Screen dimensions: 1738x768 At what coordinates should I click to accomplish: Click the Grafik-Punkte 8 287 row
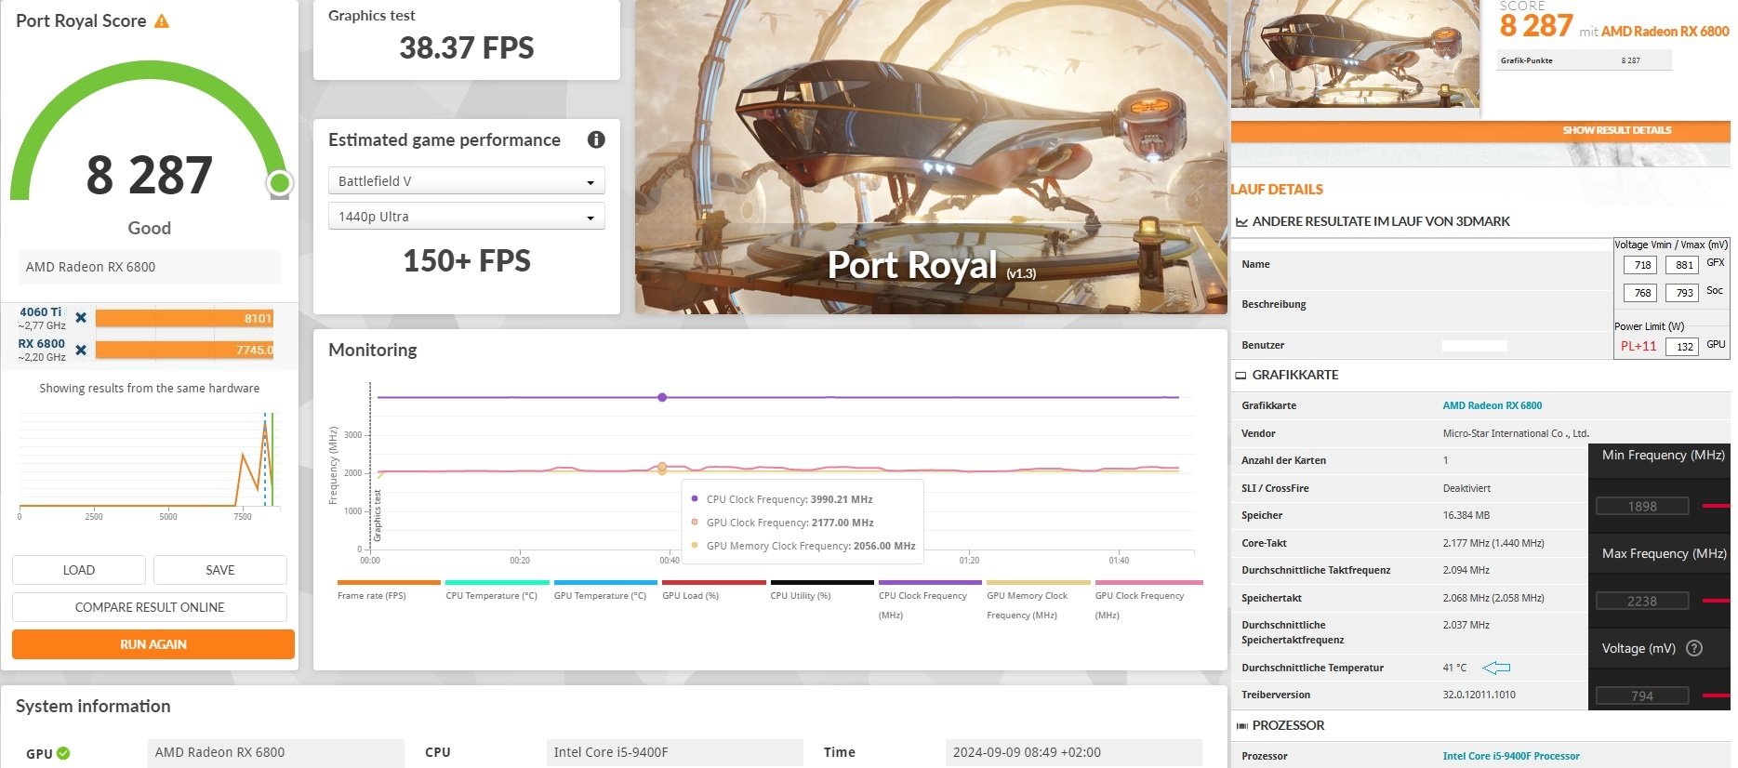coord(1585,60)
